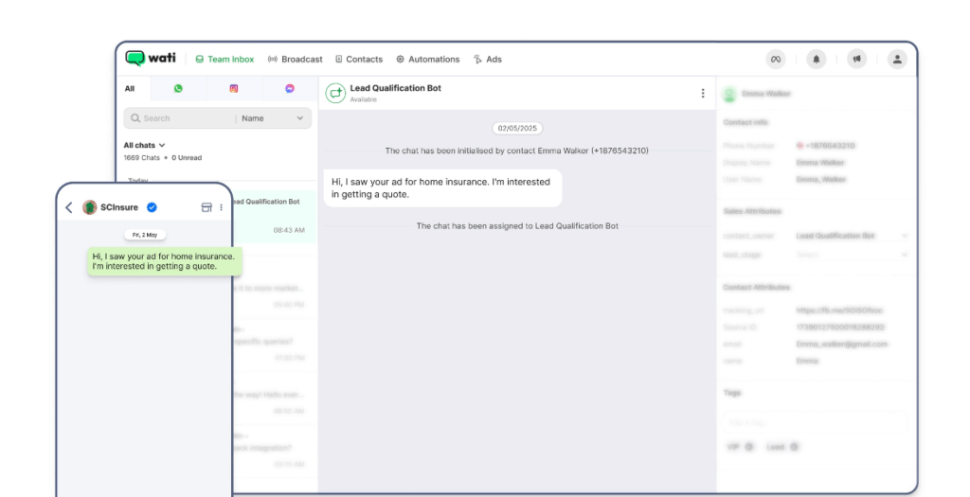Expand the Name search filter dropdown
The height and width of the screenshot is (497, 970).
274,118
